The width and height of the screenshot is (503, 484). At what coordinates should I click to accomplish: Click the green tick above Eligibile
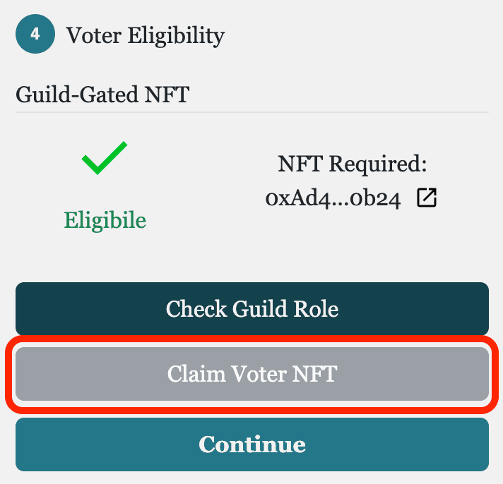pyautogui.click(x=105, y=158)
